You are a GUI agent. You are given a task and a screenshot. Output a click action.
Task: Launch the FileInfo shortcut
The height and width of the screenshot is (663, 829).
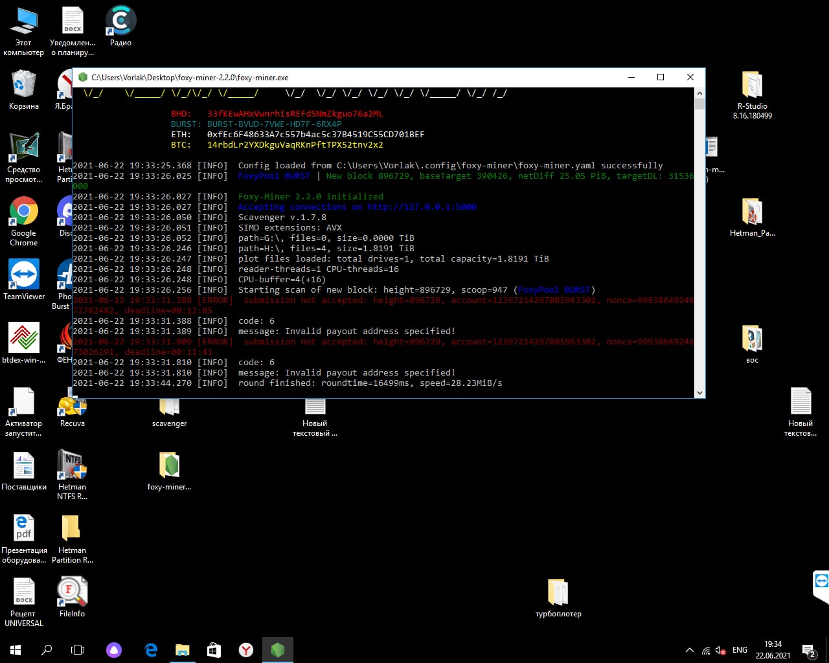pos(72,597)
